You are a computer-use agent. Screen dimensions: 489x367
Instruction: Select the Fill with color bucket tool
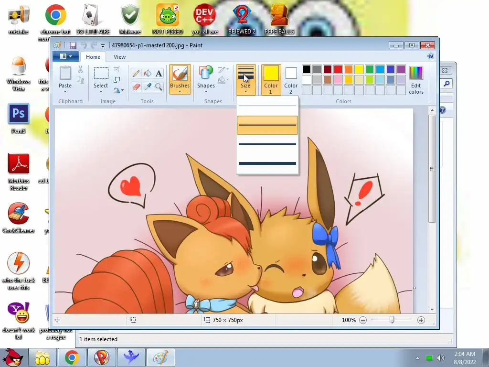click(x=148, y=73)
